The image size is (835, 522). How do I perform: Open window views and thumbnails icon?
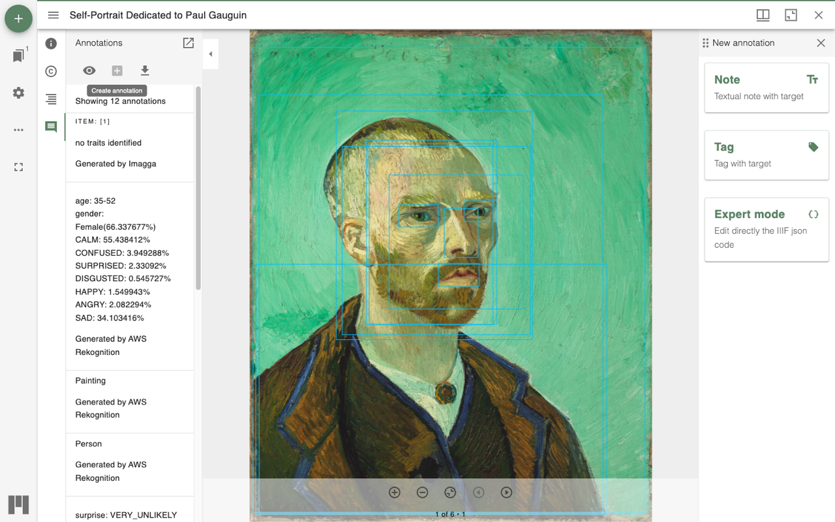click(x=763, y=15)
